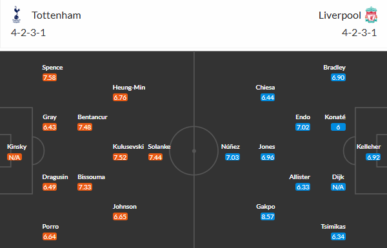Select Tsimikas's 6.34 rating badge
Screen dimensions: 387x248
[x=338, y=236]
